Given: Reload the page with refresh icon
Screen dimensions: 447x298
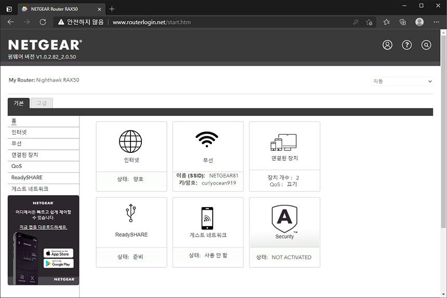Looking at the screenshot, I should [43, 22].
